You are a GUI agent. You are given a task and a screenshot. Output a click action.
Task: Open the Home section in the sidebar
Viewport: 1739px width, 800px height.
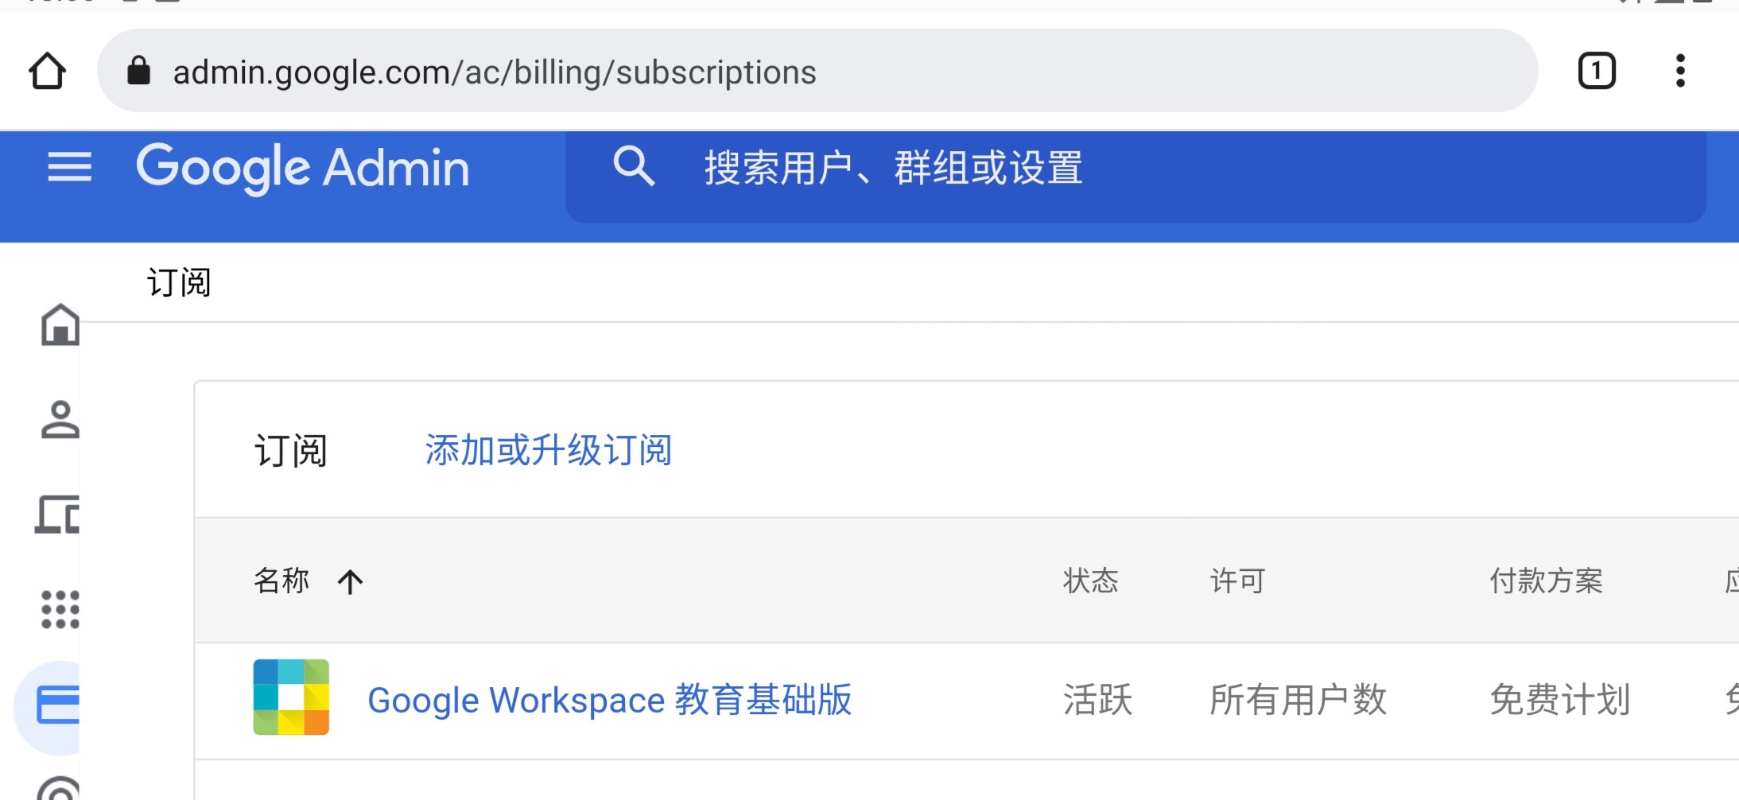click(x=60, y=324)
